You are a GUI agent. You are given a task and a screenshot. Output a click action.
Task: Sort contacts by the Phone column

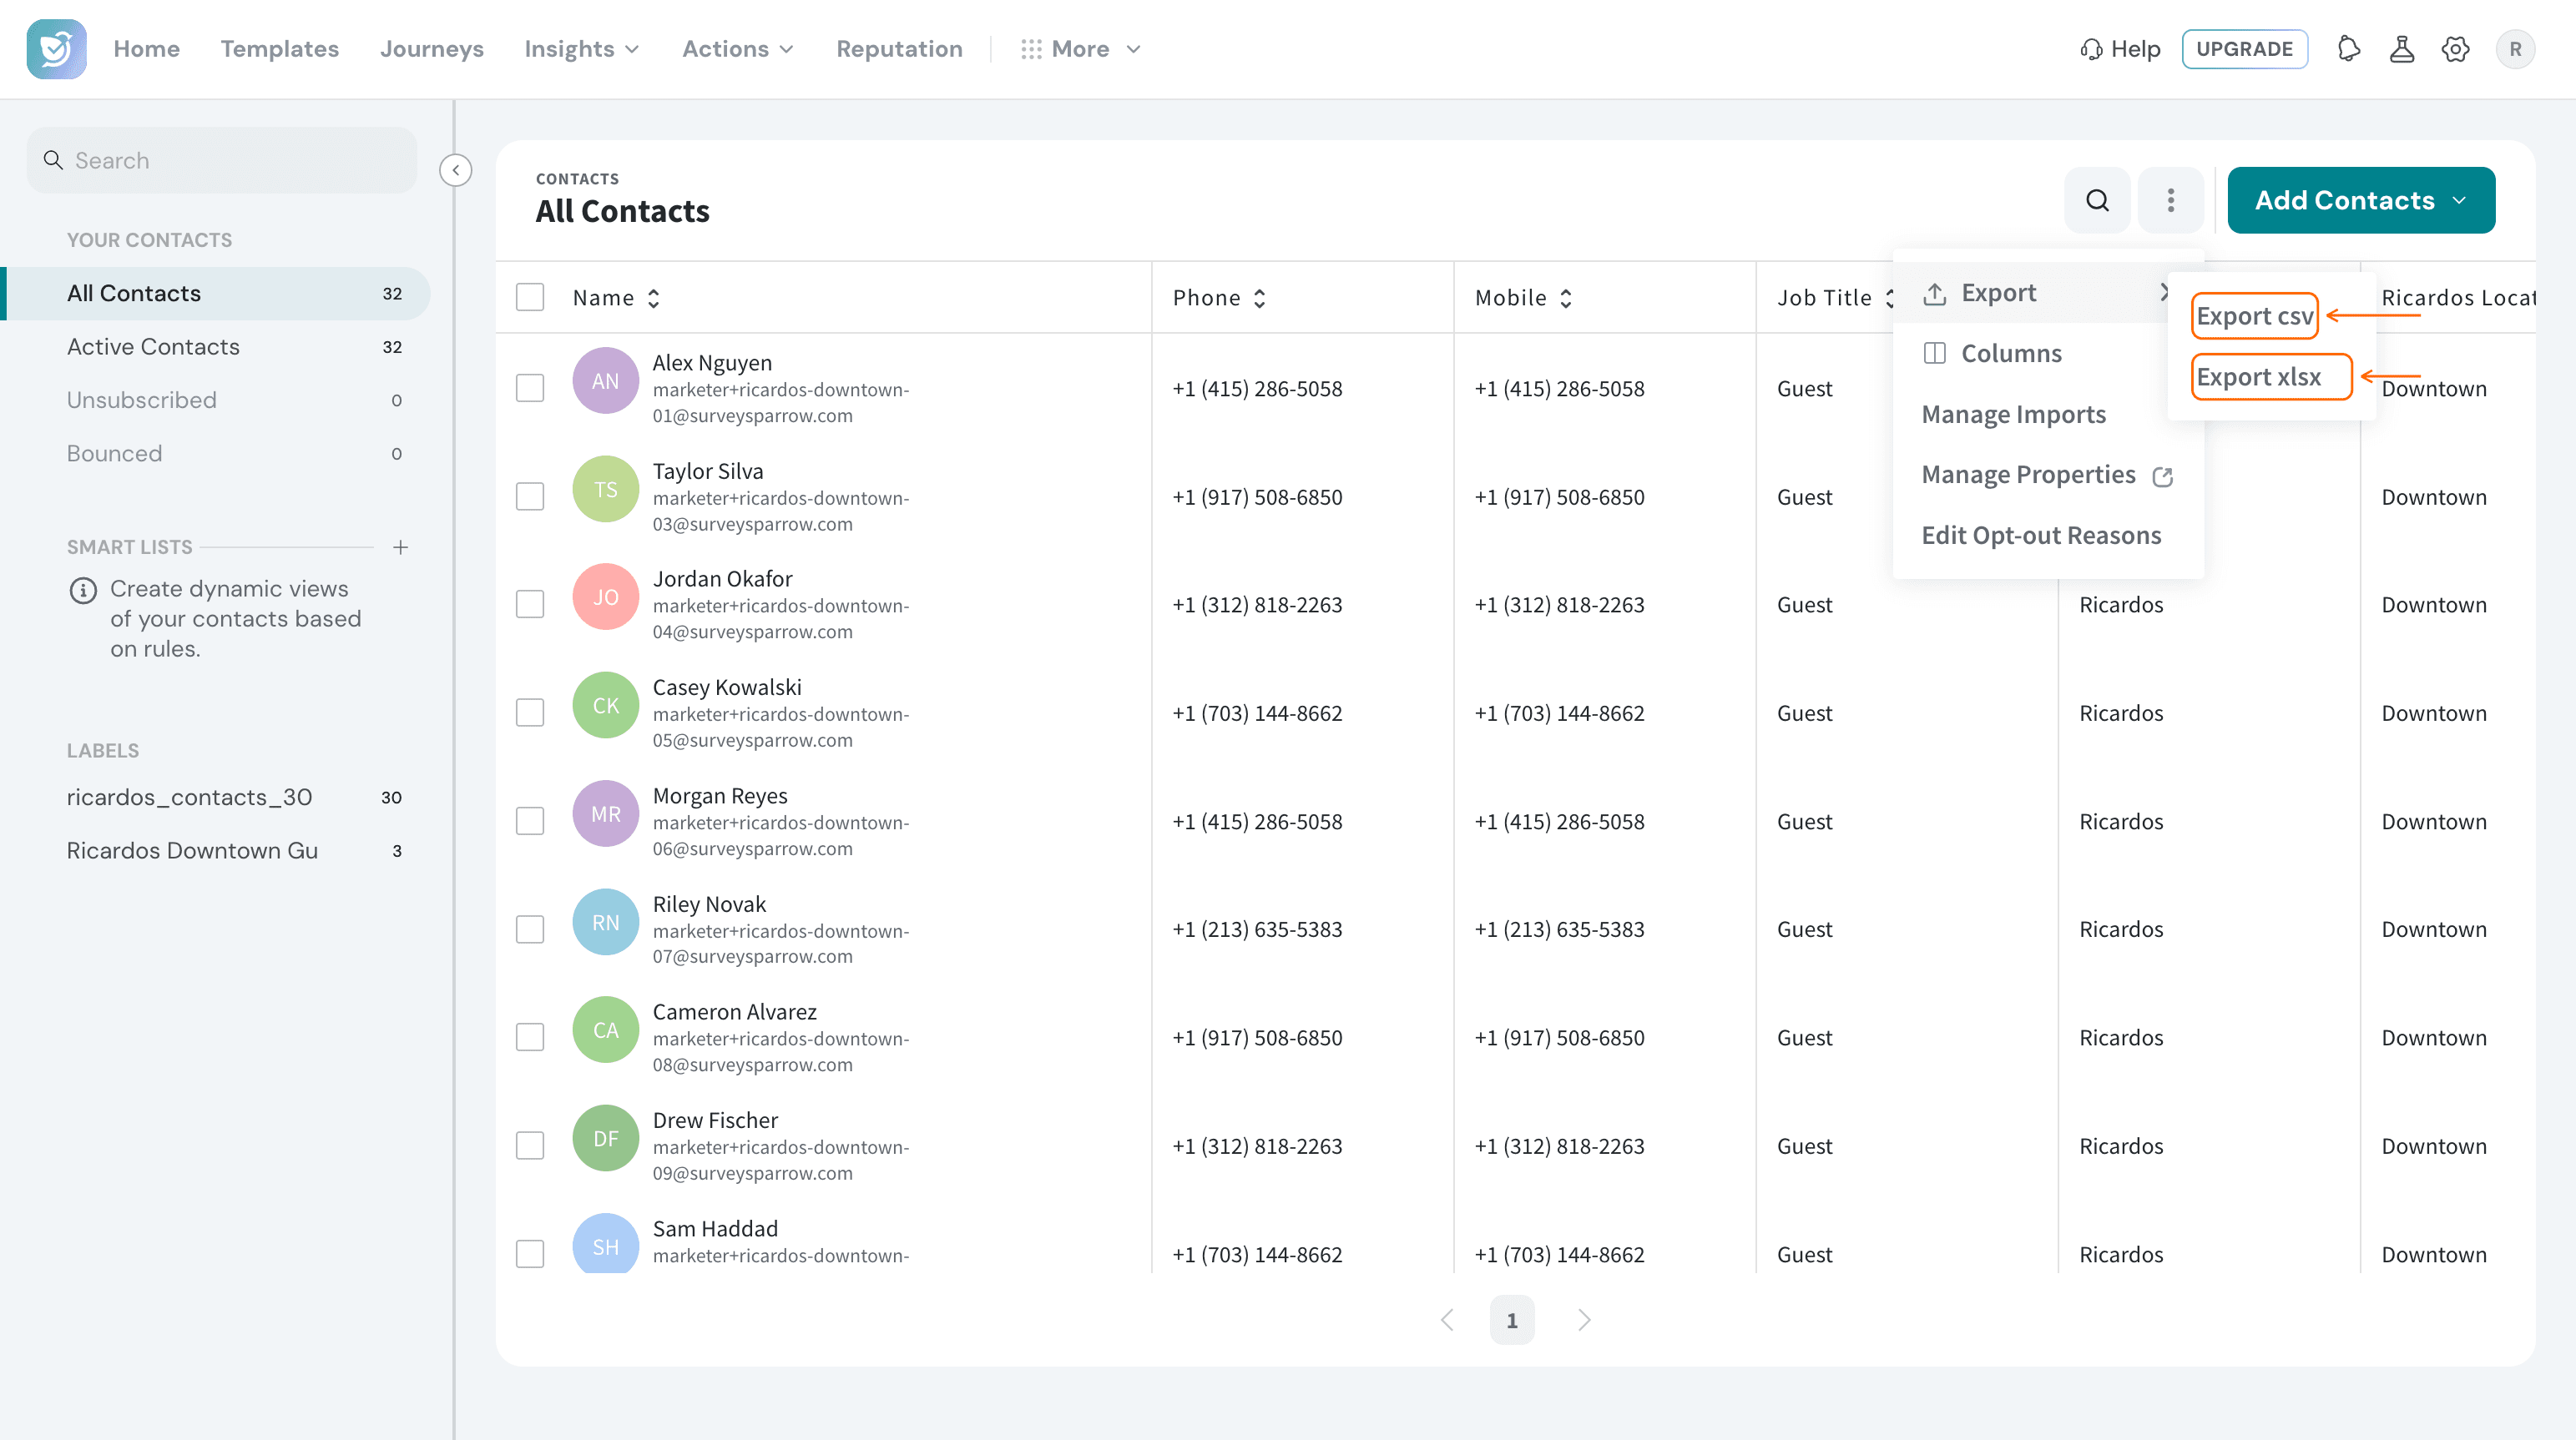(1219, 298)
